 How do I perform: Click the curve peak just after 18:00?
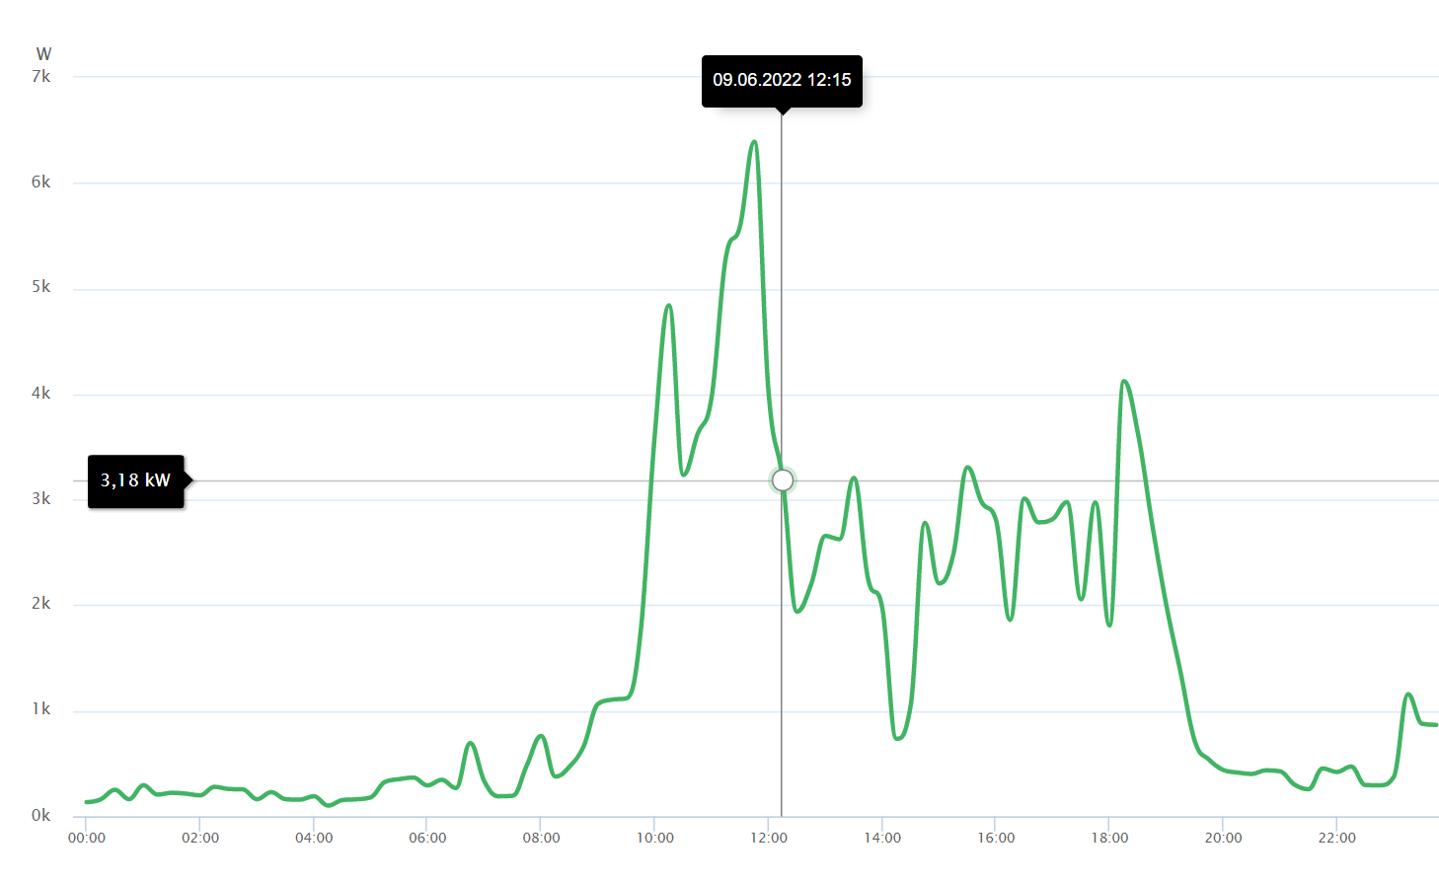1124,381
